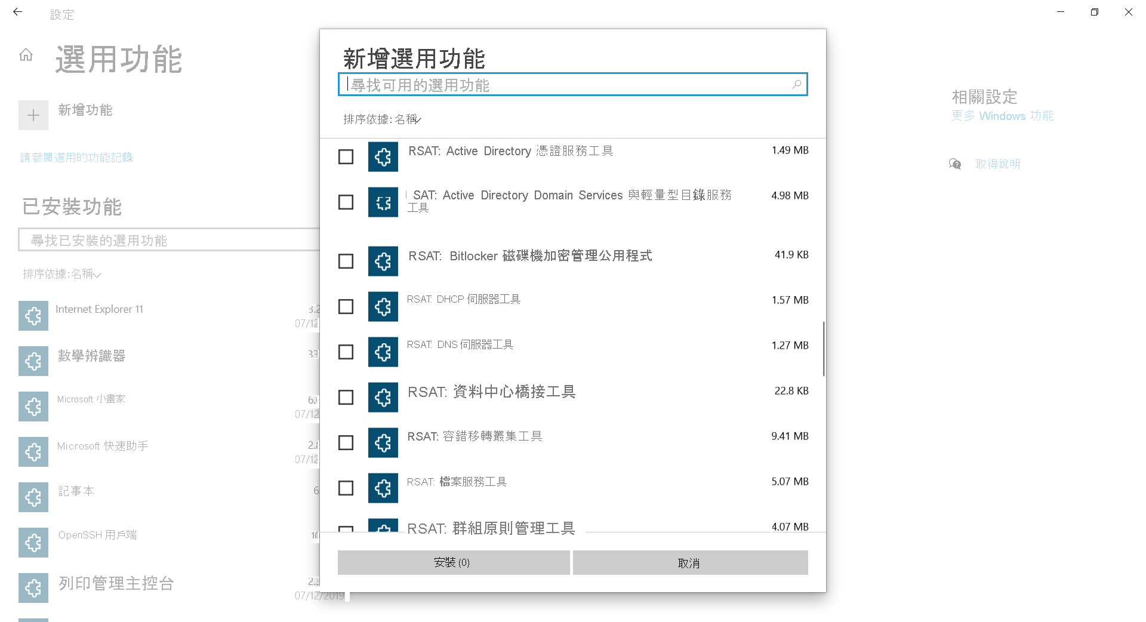Click the plus icon for 新增功能

pyautogui.click(x=33, y=115)
